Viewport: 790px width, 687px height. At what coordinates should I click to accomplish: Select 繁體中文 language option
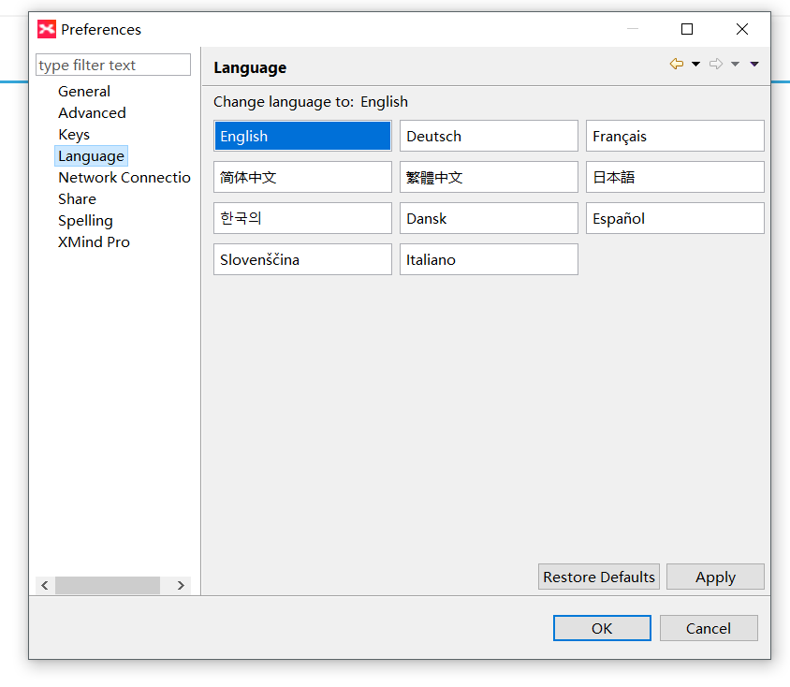(x=489, y=177)
